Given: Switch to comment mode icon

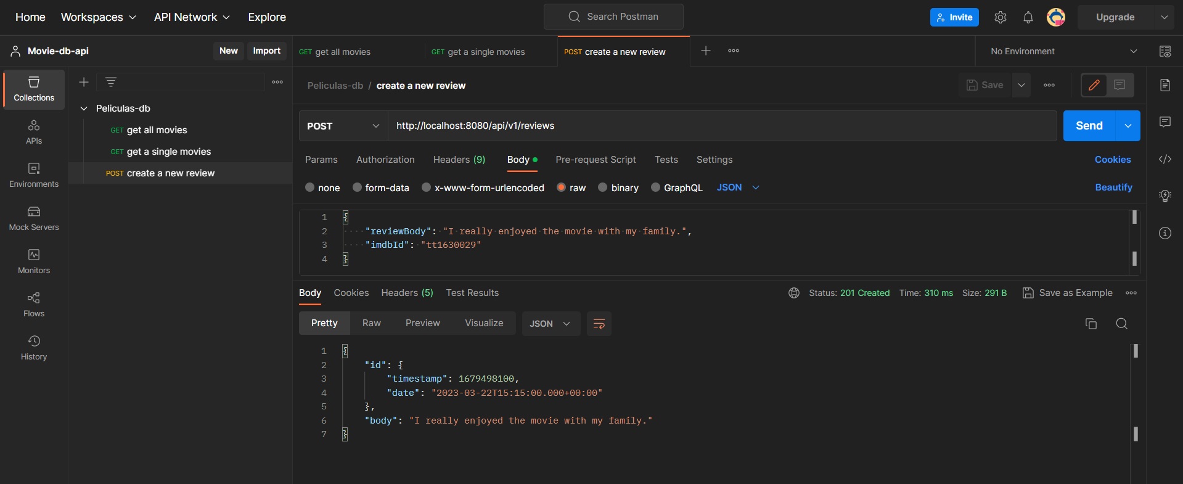Looking at the screenshot, I should tap(1120, 85).
